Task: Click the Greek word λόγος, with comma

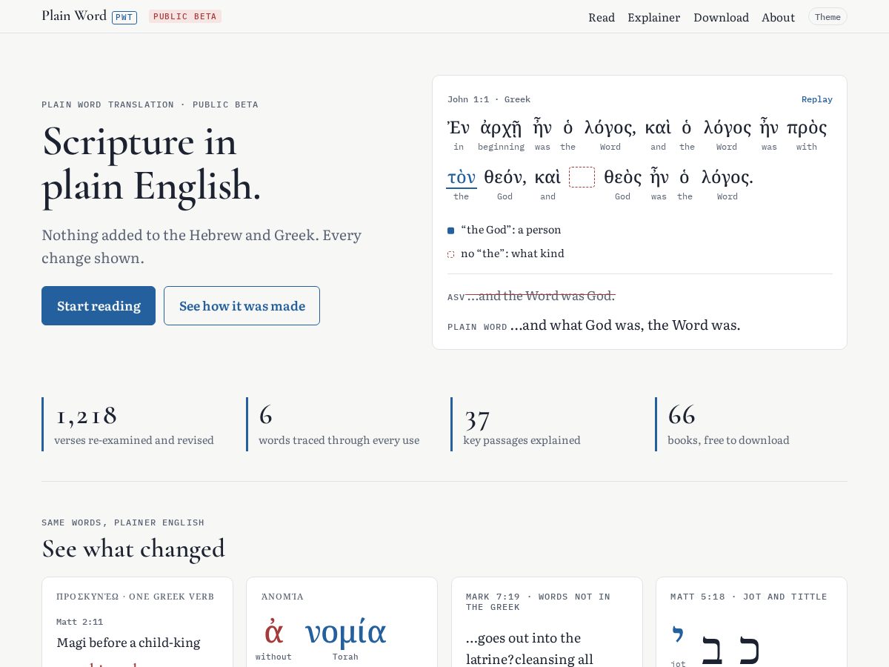Action: (610, 127)
